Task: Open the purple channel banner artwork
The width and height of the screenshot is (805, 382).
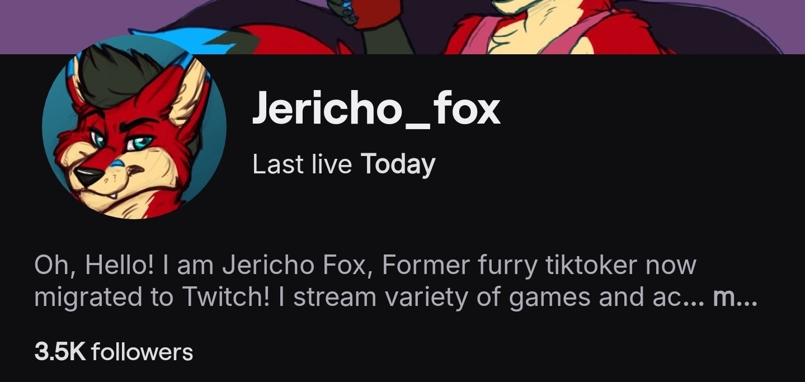Action: coord(402,27)
